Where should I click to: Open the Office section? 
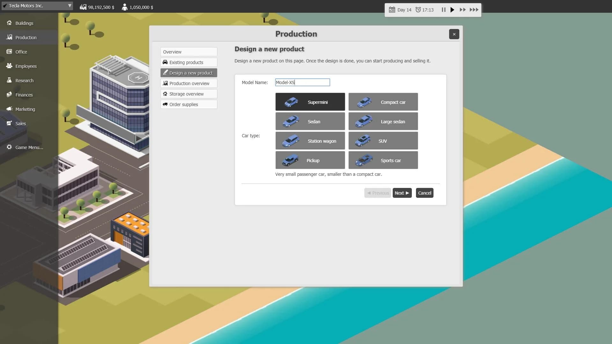tap(21, 52)
